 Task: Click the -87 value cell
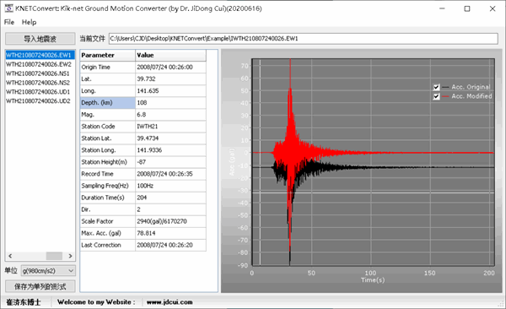tap(170, 162)
